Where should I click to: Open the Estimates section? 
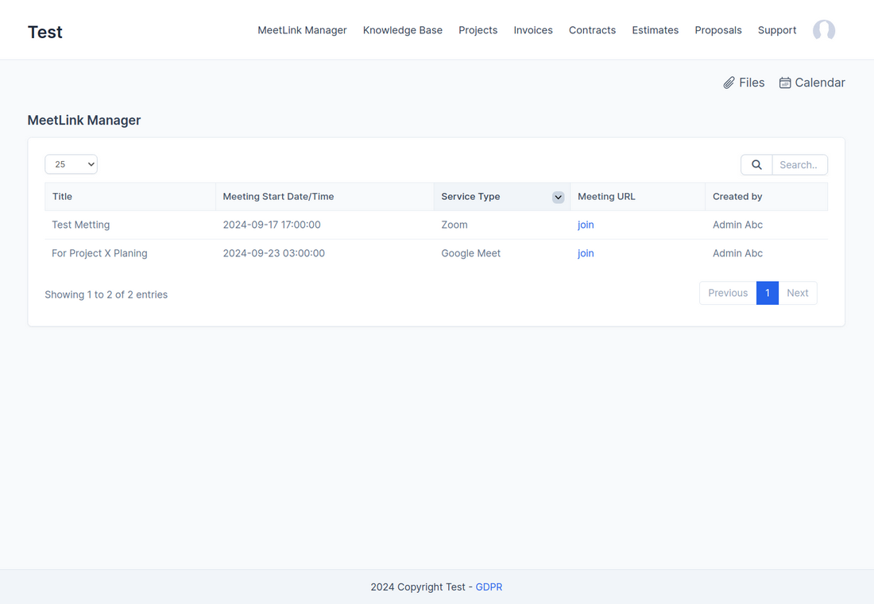tap(655, 30)
